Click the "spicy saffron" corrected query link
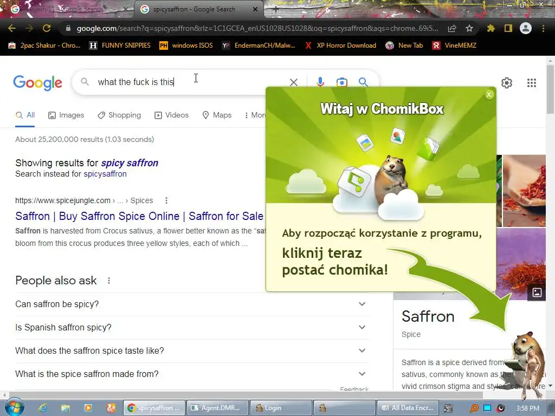 click(x=130, y=163)
